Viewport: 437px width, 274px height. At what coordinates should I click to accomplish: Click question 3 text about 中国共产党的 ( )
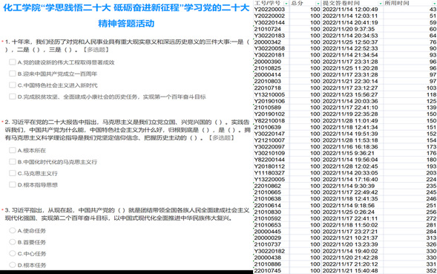click(x=127, y=214)
